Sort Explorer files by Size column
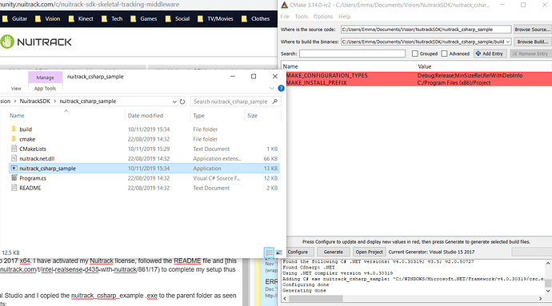The width and height of the screenshot is (552, 306). pyautogui.click(x=253, y=115)
